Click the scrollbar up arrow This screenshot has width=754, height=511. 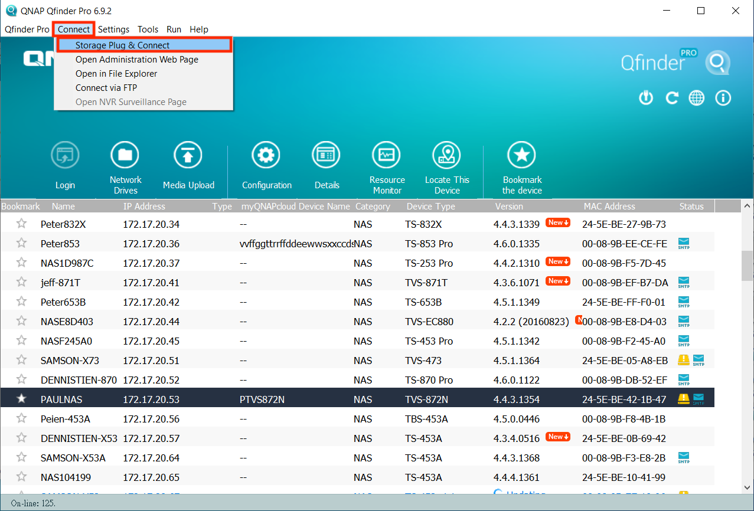point(747,207)
